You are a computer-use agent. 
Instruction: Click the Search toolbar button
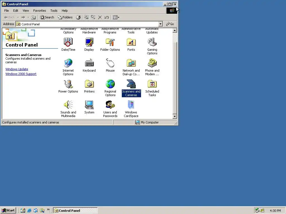pos(47,17)
